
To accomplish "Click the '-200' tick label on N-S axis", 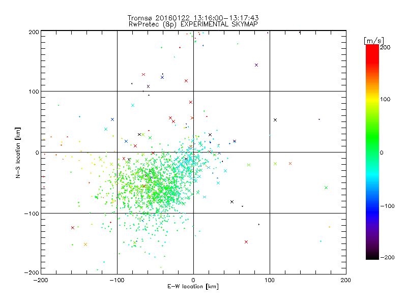I will click(x=32, y=272).
